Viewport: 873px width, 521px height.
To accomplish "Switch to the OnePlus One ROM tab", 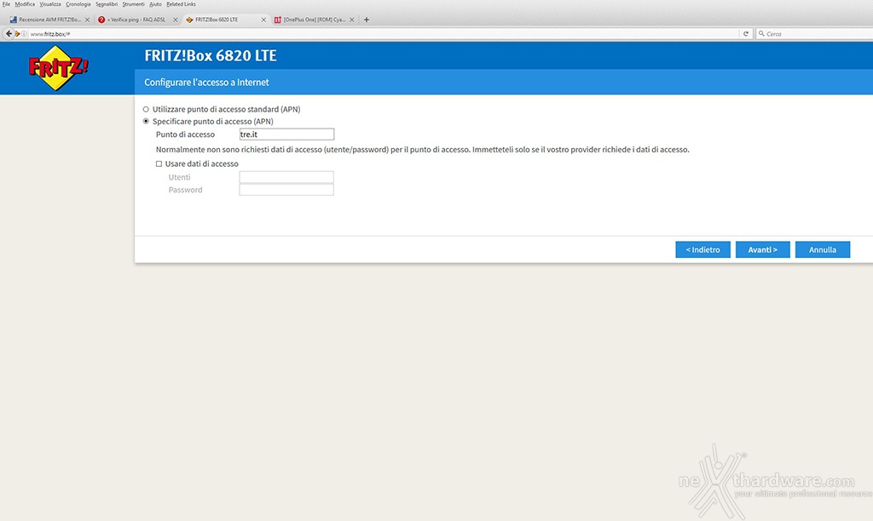I will (314, 20).
